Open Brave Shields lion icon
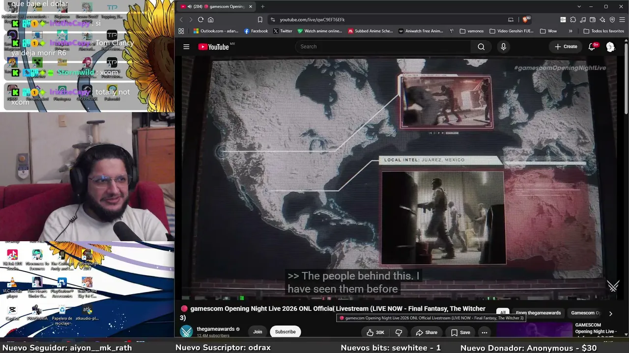This screenshot has height=353, width=629. [525, 20]
